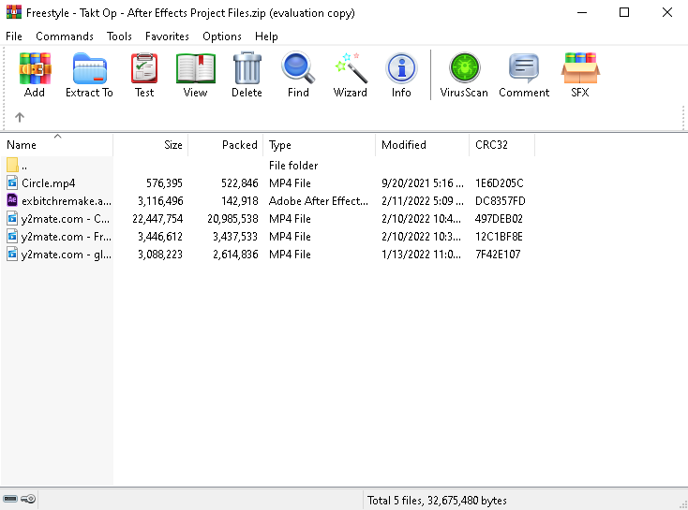Click the modified date '1/13/2022 11:0...'
Viewport: 688px width, 510px height.
(421, 255)
